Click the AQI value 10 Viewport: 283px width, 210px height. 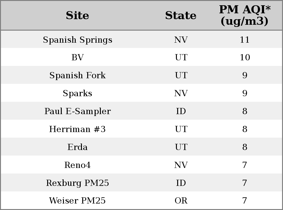[245, 58]
